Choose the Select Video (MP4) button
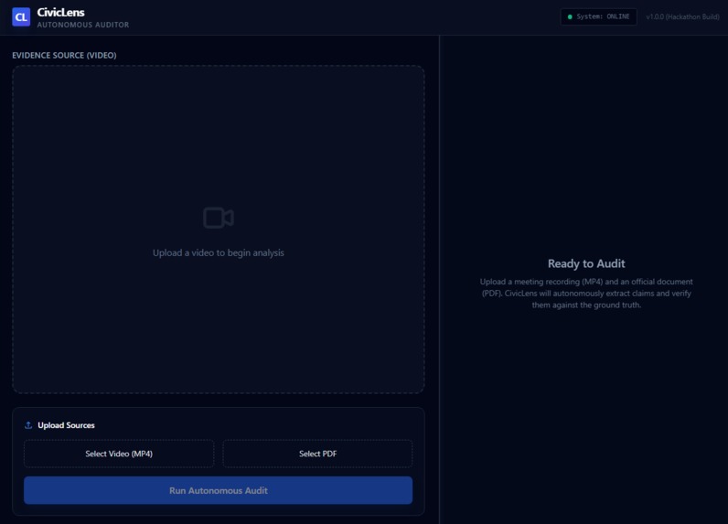Viewport: 728px width, 524px height. (119, 454)
